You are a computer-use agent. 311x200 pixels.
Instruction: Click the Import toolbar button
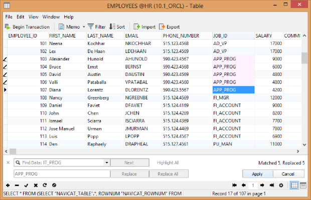point(144,26)
